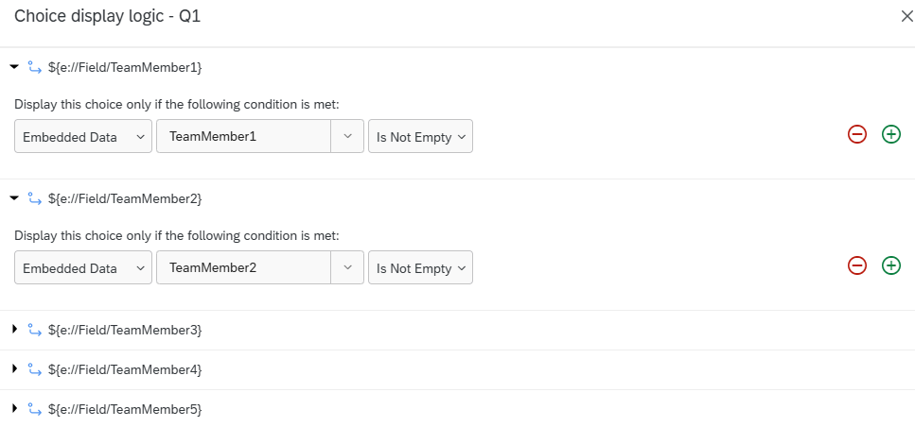Collapse the TeamMember2 choice section

[x=14, y=198]
